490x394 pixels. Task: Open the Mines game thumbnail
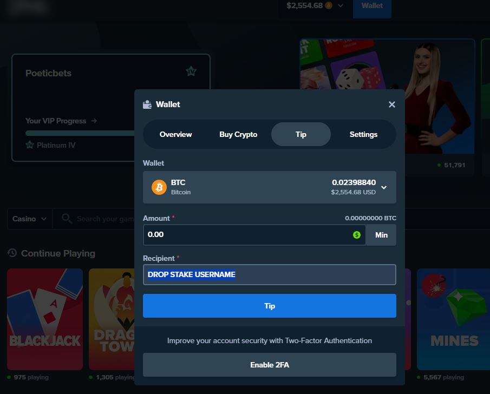point(453,319)
